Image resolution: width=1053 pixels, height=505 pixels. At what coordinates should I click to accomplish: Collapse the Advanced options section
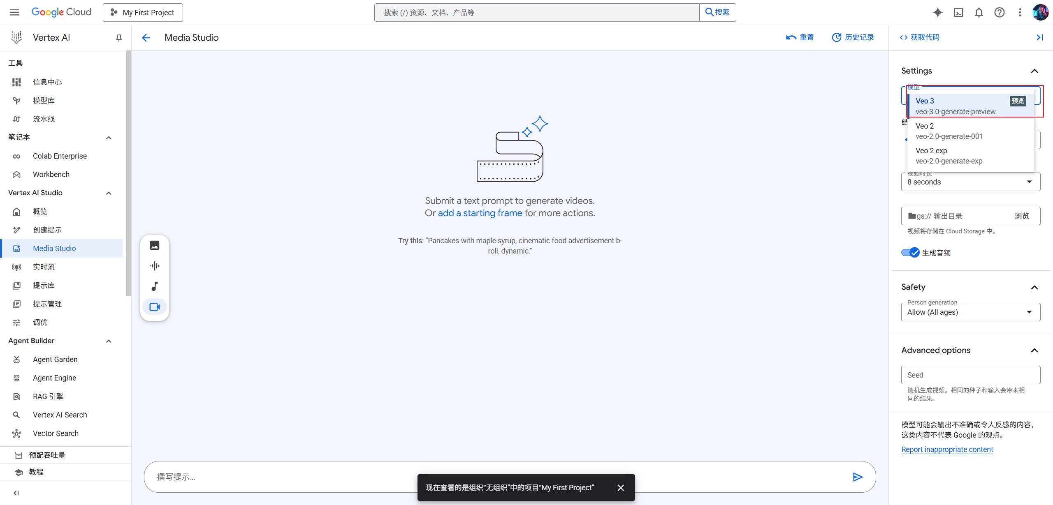pos(1034,351)
